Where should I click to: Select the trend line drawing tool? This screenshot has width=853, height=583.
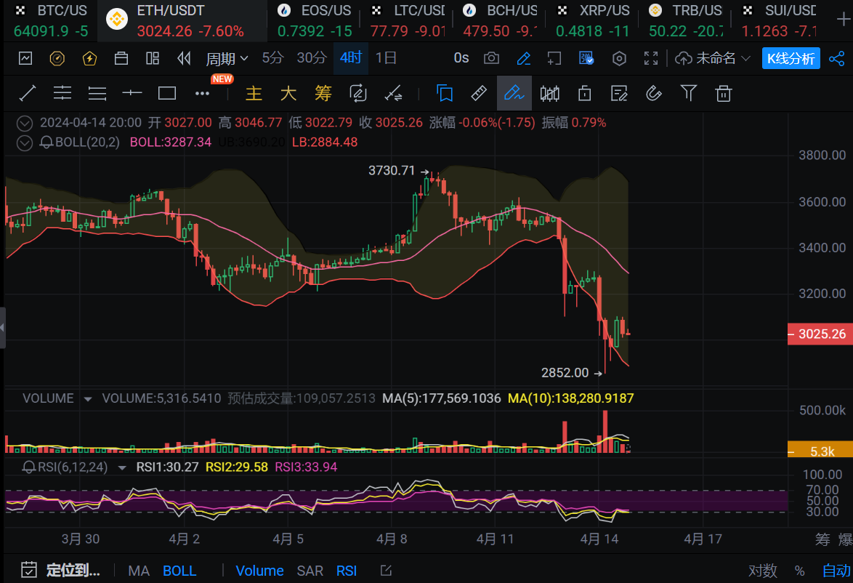coord(28,93)
